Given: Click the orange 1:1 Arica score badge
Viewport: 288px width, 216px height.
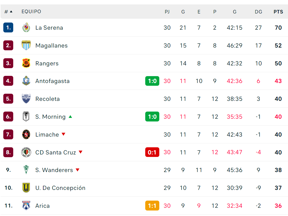Looking at the screenshot, I should [x=152, y=206].
